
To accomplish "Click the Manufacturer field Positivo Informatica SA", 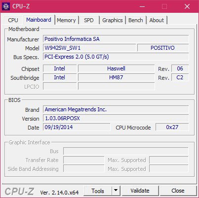I will tap(116, 39).
